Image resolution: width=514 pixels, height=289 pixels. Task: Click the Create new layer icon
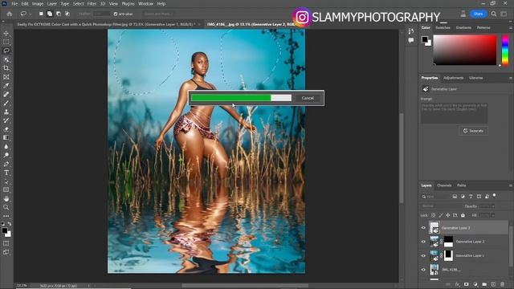coord(493,284)
